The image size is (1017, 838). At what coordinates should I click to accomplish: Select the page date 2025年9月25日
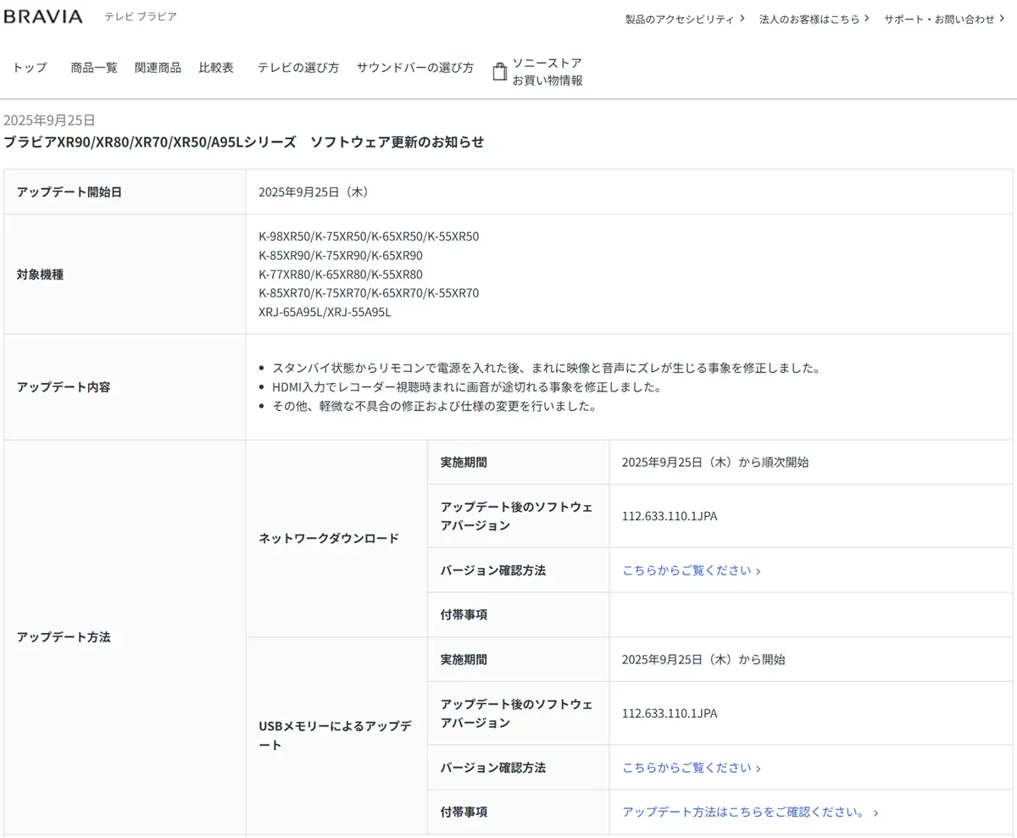click(x=49, y=120)
